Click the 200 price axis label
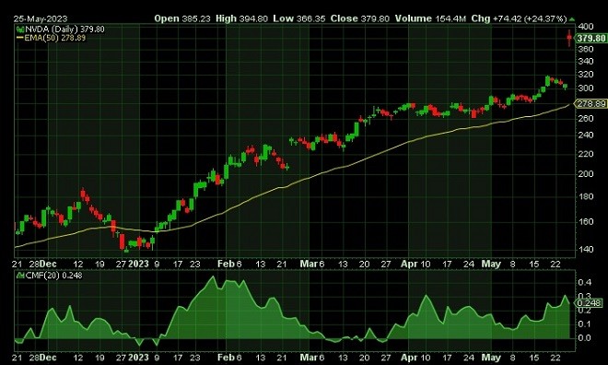 [x=586, y=174]
